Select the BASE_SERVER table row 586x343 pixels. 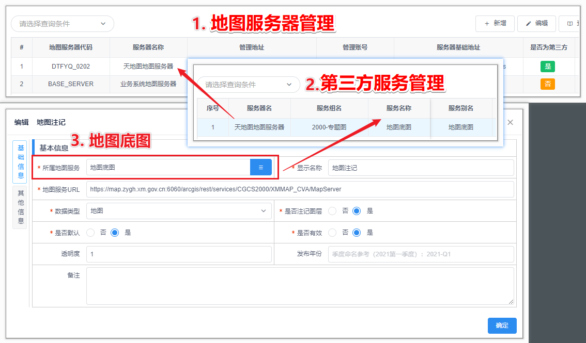pos(71,84)
